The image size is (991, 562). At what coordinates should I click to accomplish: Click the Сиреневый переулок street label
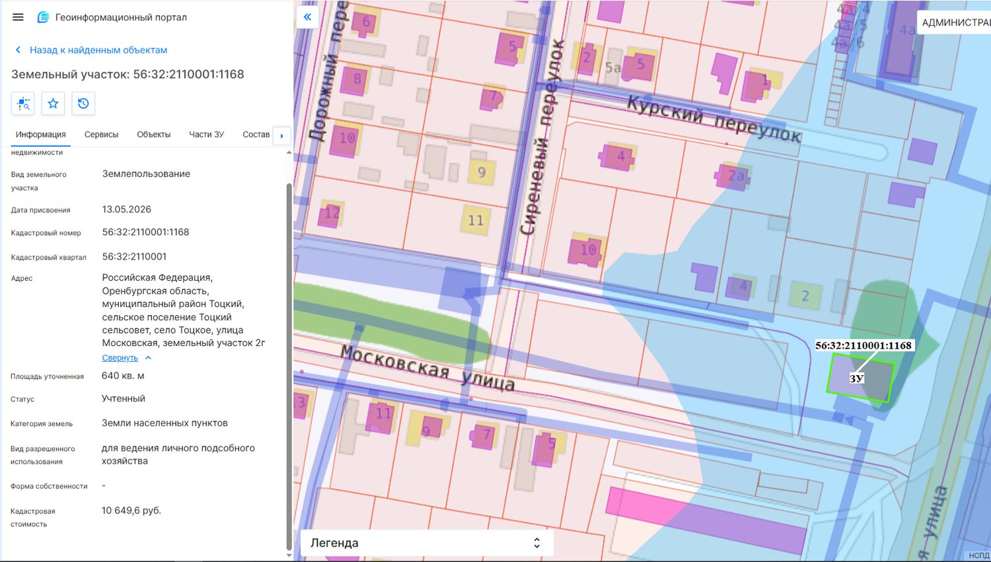pos(542,136)
